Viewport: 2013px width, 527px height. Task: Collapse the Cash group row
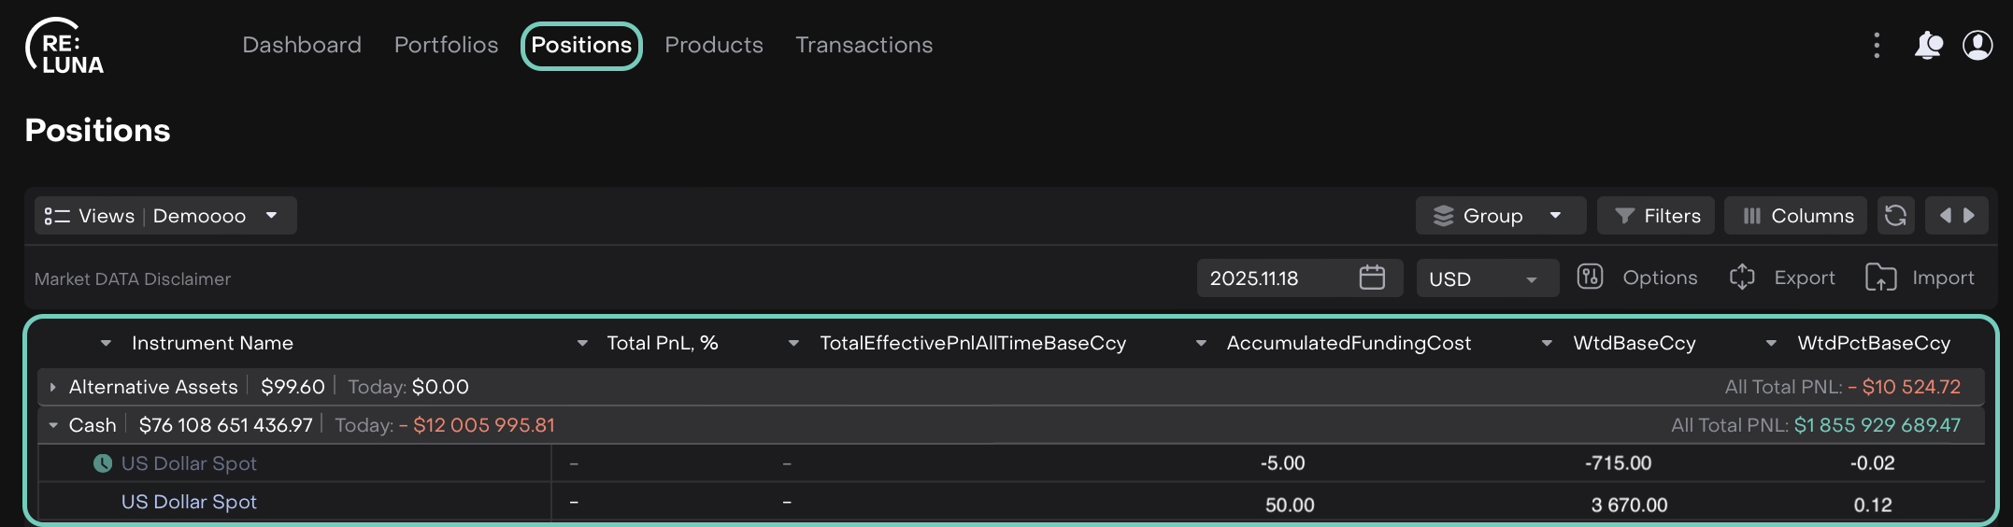[53, 425]
